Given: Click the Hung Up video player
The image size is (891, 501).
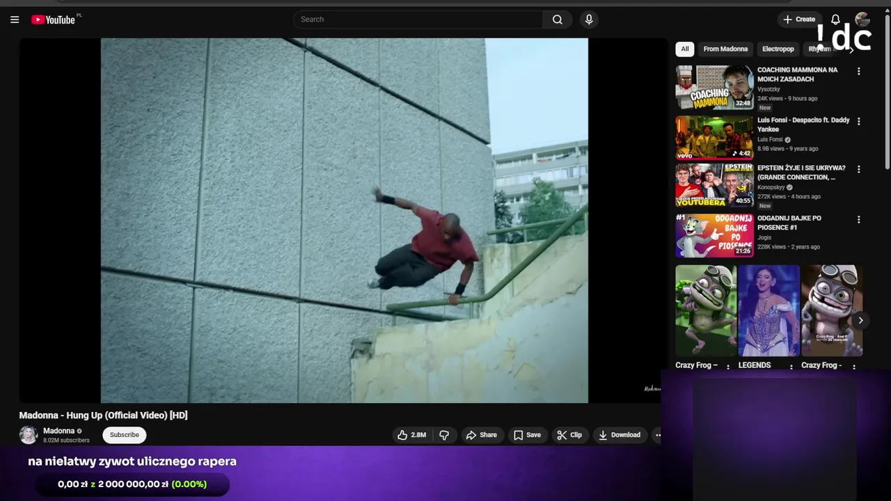Looking at the screenshot, I should 344,221.
